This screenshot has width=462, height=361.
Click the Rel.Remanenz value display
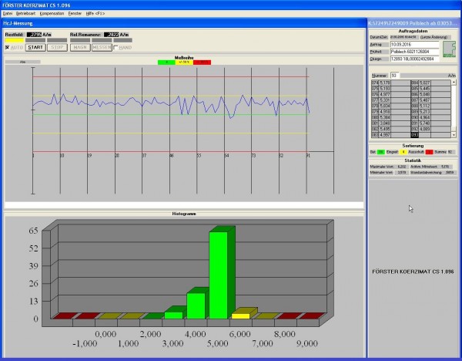tap(112, 35)
